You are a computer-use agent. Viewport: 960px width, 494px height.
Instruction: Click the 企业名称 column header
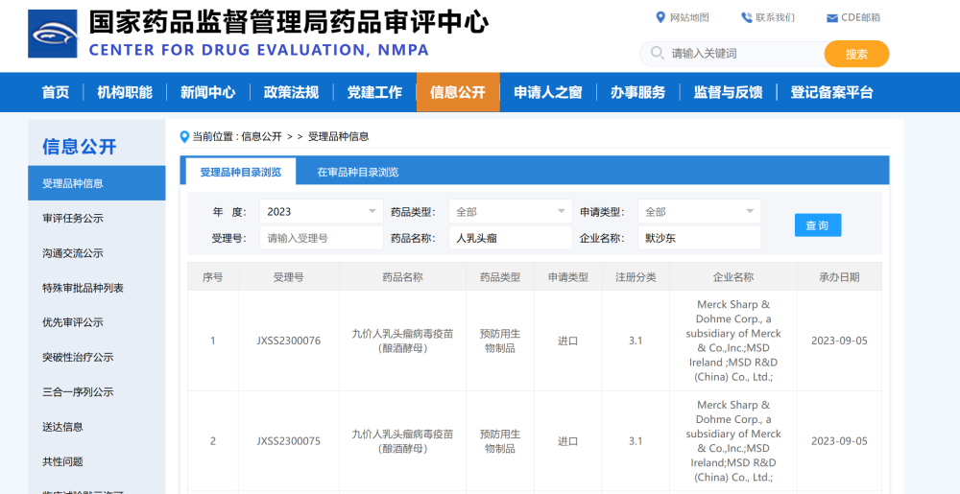tap(732, 277)
